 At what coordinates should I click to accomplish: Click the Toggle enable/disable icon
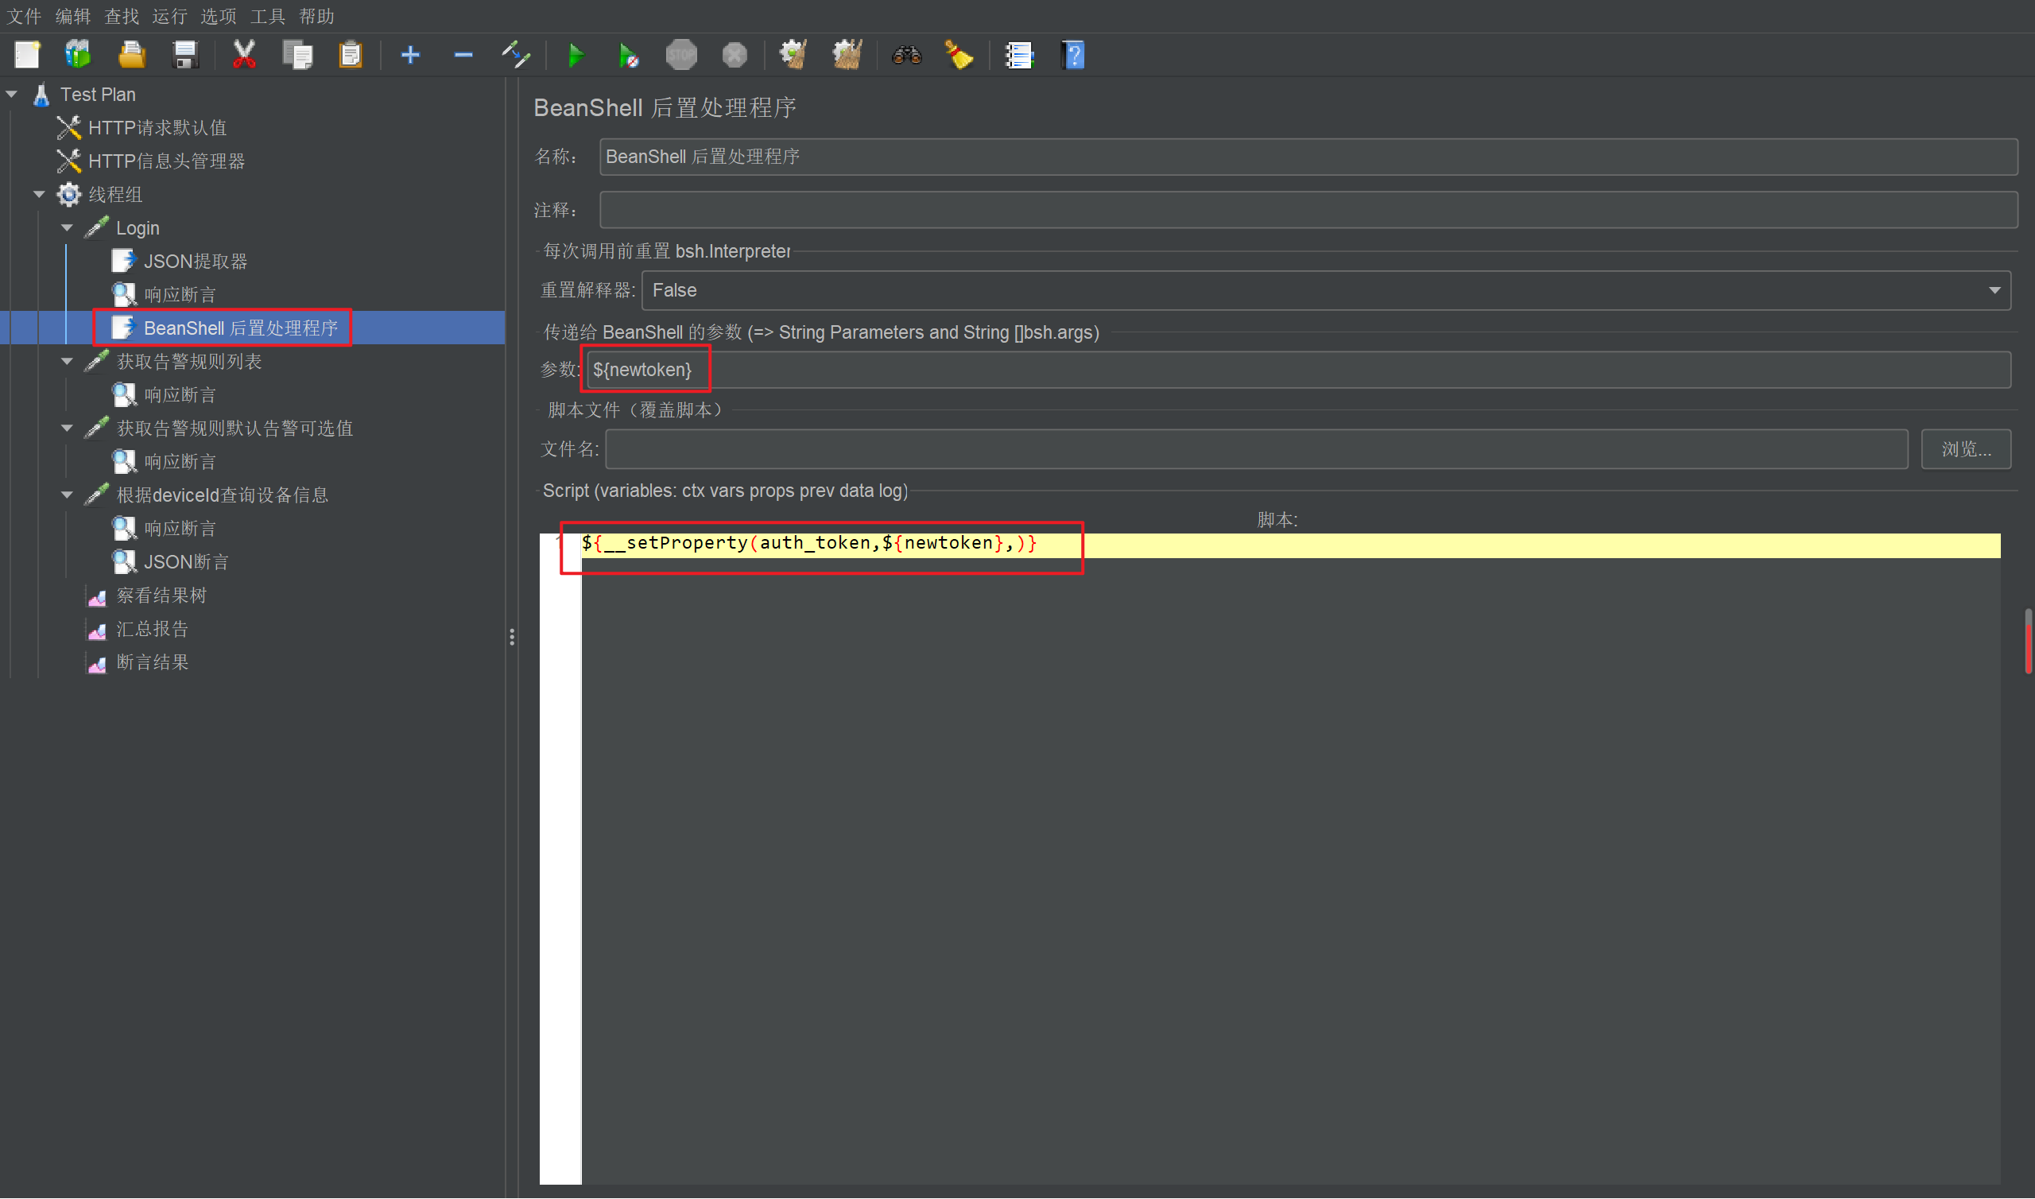(x=516, y=55)
